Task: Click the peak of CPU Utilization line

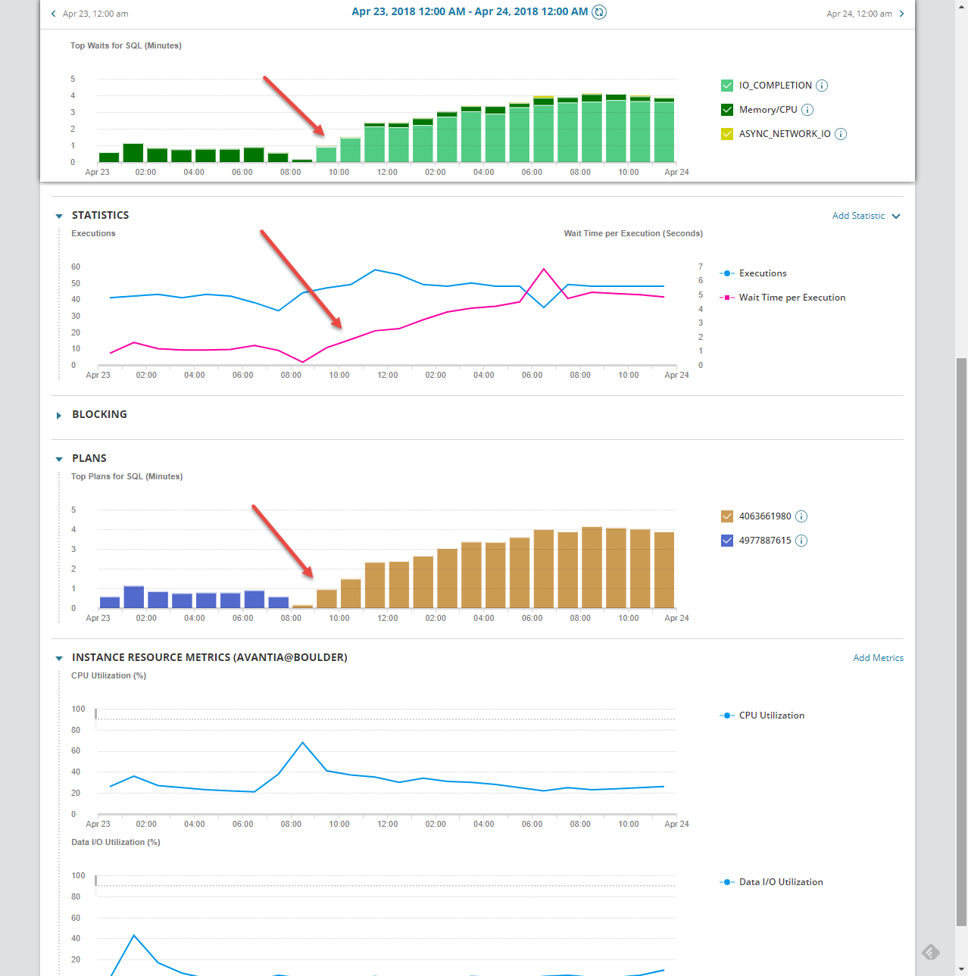Action: click(303, 743)
